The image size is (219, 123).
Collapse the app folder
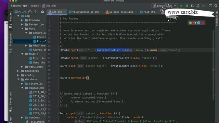(x=18, y=16)
